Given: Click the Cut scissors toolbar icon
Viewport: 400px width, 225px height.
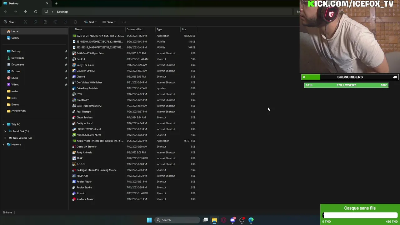Looking at the screenshot, I should coord(25,22).
